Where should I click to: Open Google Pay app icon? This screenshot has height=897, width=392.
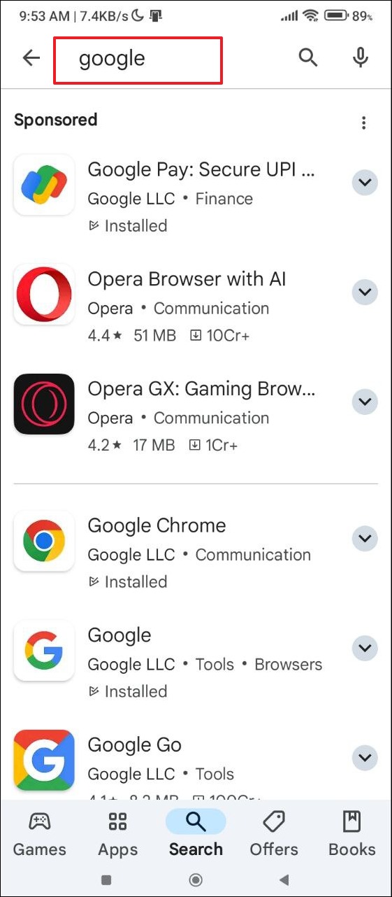point(44,185)
